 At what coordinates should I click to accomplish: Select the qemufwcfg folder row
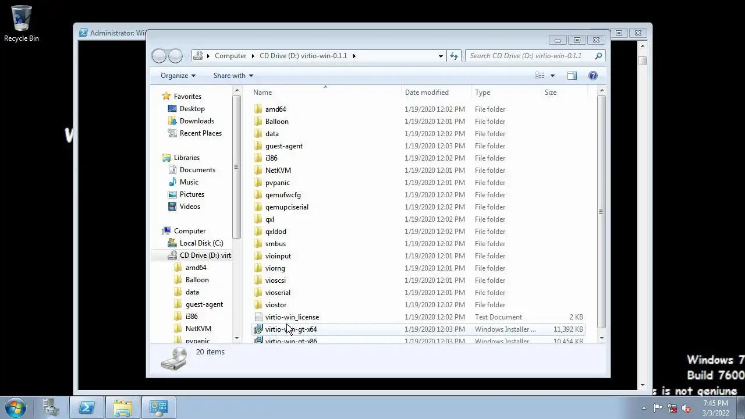[417, 195]
